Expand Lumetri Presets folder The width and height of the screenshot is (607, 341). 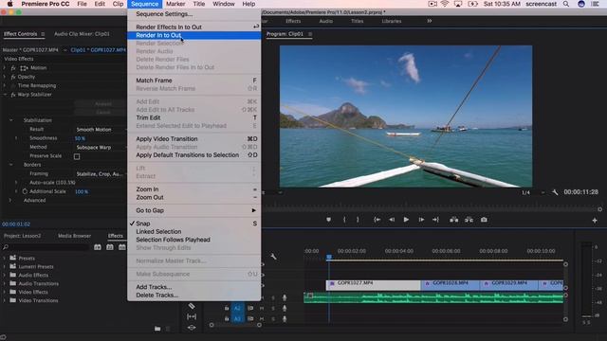tap(5, 266)
